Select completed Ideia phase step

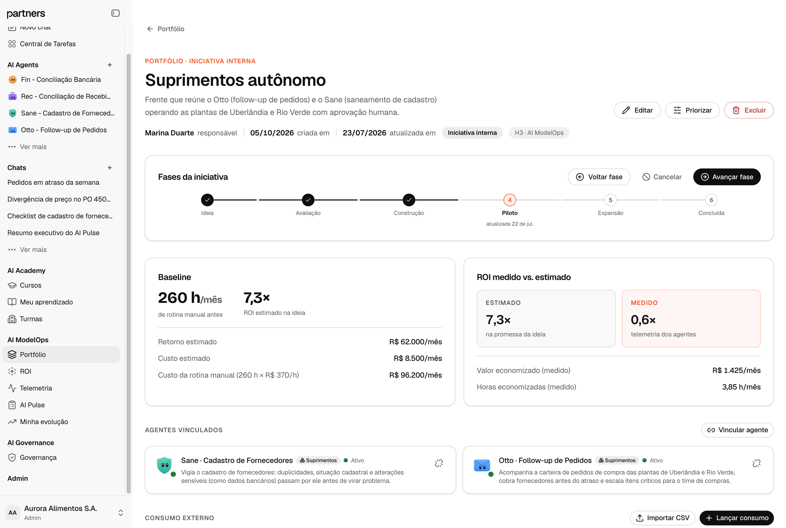point(207,200)
